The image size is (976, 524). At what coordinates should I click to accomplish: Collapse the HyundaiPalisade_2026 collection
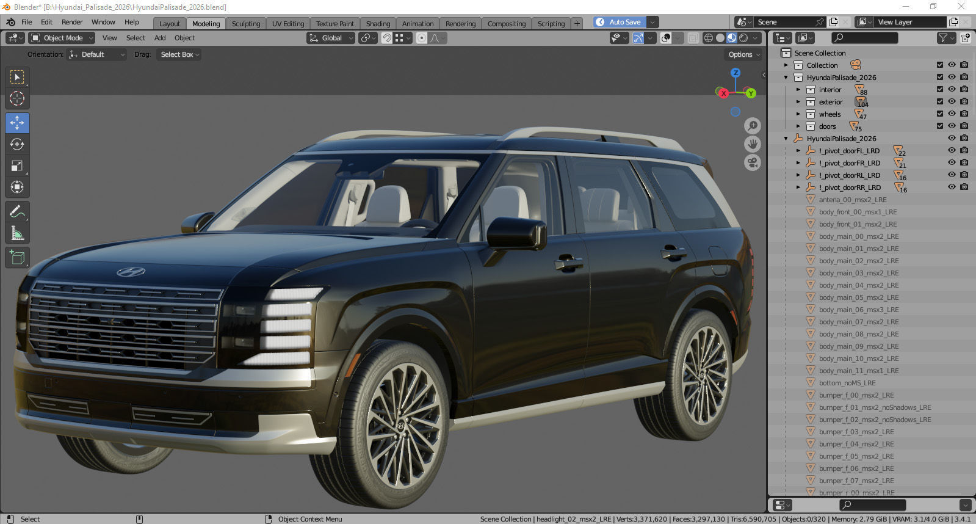click(x=786, y=78)
